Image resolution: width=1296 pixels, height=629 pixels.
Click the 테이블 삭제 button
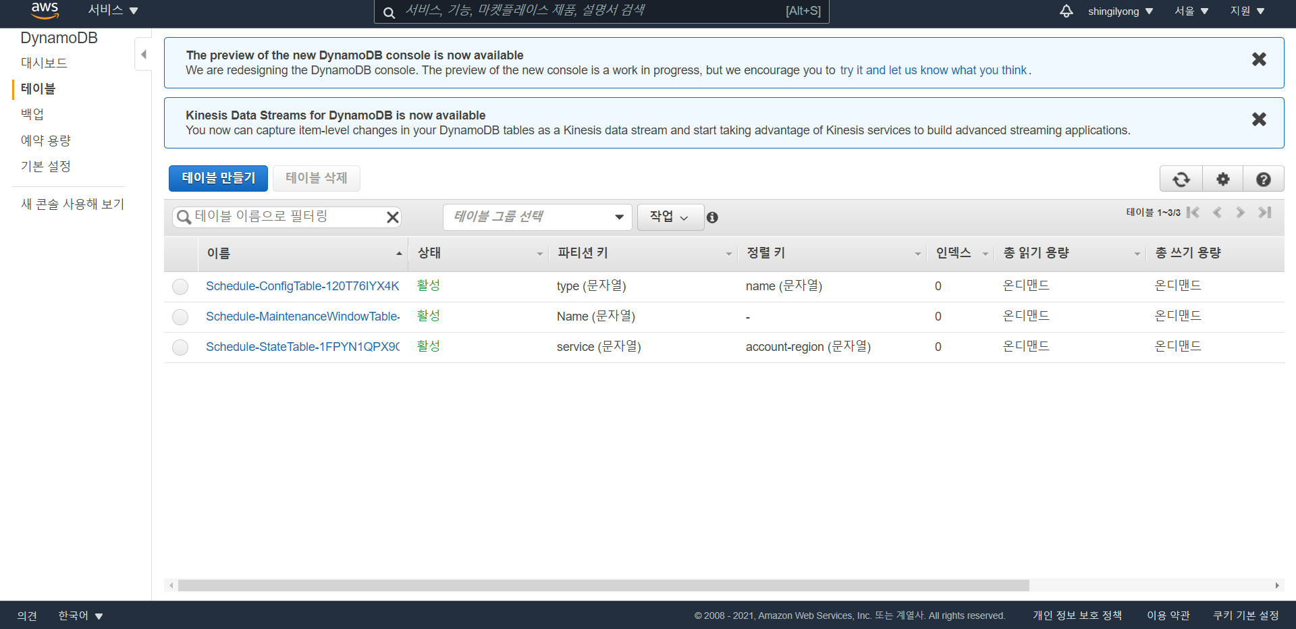point(316,178)
